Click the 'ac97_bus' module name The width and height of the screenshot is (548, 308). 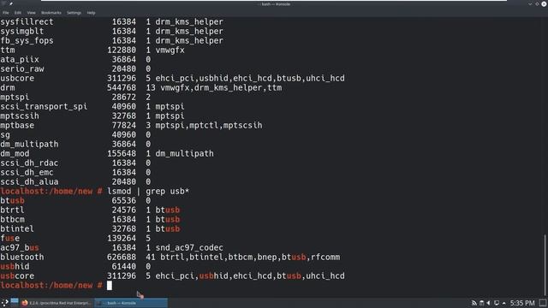click(x=20, y=247)
